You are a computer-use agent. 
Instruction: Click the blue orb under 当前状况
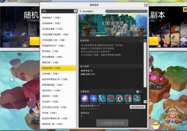click(x=82, y=116)
